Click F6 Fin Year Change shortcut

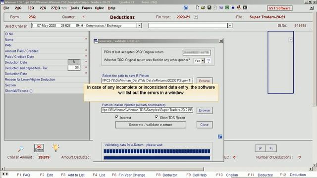click(129, 175)
